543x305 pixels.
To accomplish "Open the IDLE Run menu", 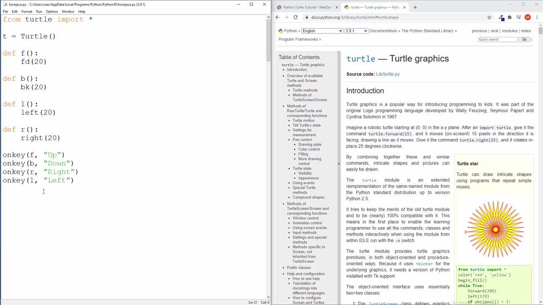I will 39,11.
